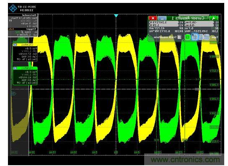The width and height of the screenshot is (228, 166).
Task: Choose the green C2 source button
Action: pos(188,37)
